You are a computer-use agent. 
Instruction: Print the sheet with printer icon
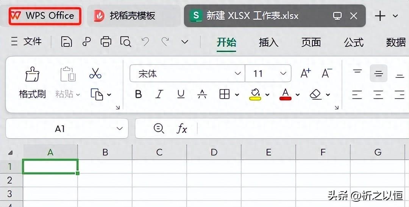[106, 42]
